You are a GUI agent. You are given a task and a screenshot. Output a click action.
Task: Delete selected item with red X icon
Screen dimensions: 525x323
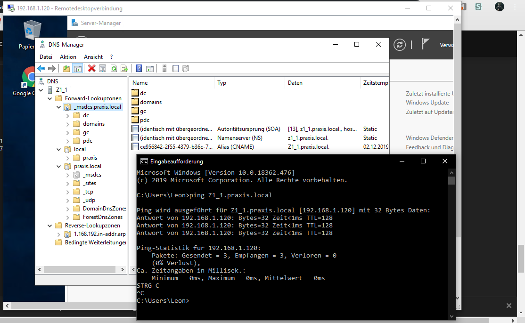[92, 69]
